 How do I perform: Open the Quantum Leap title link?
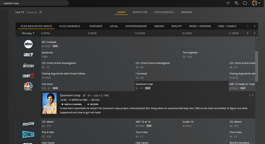tap(70, 95)
